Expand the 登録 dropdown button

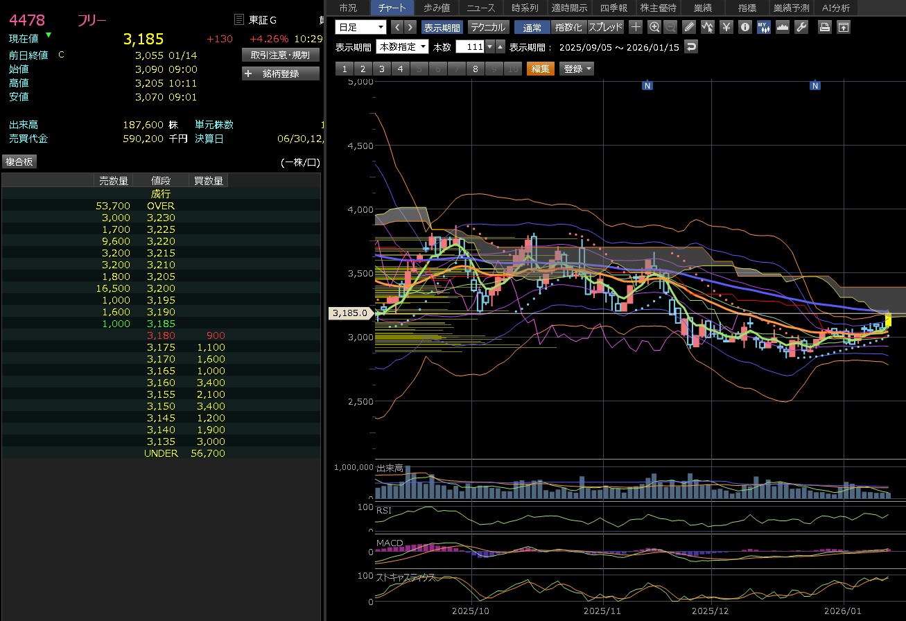577,69
